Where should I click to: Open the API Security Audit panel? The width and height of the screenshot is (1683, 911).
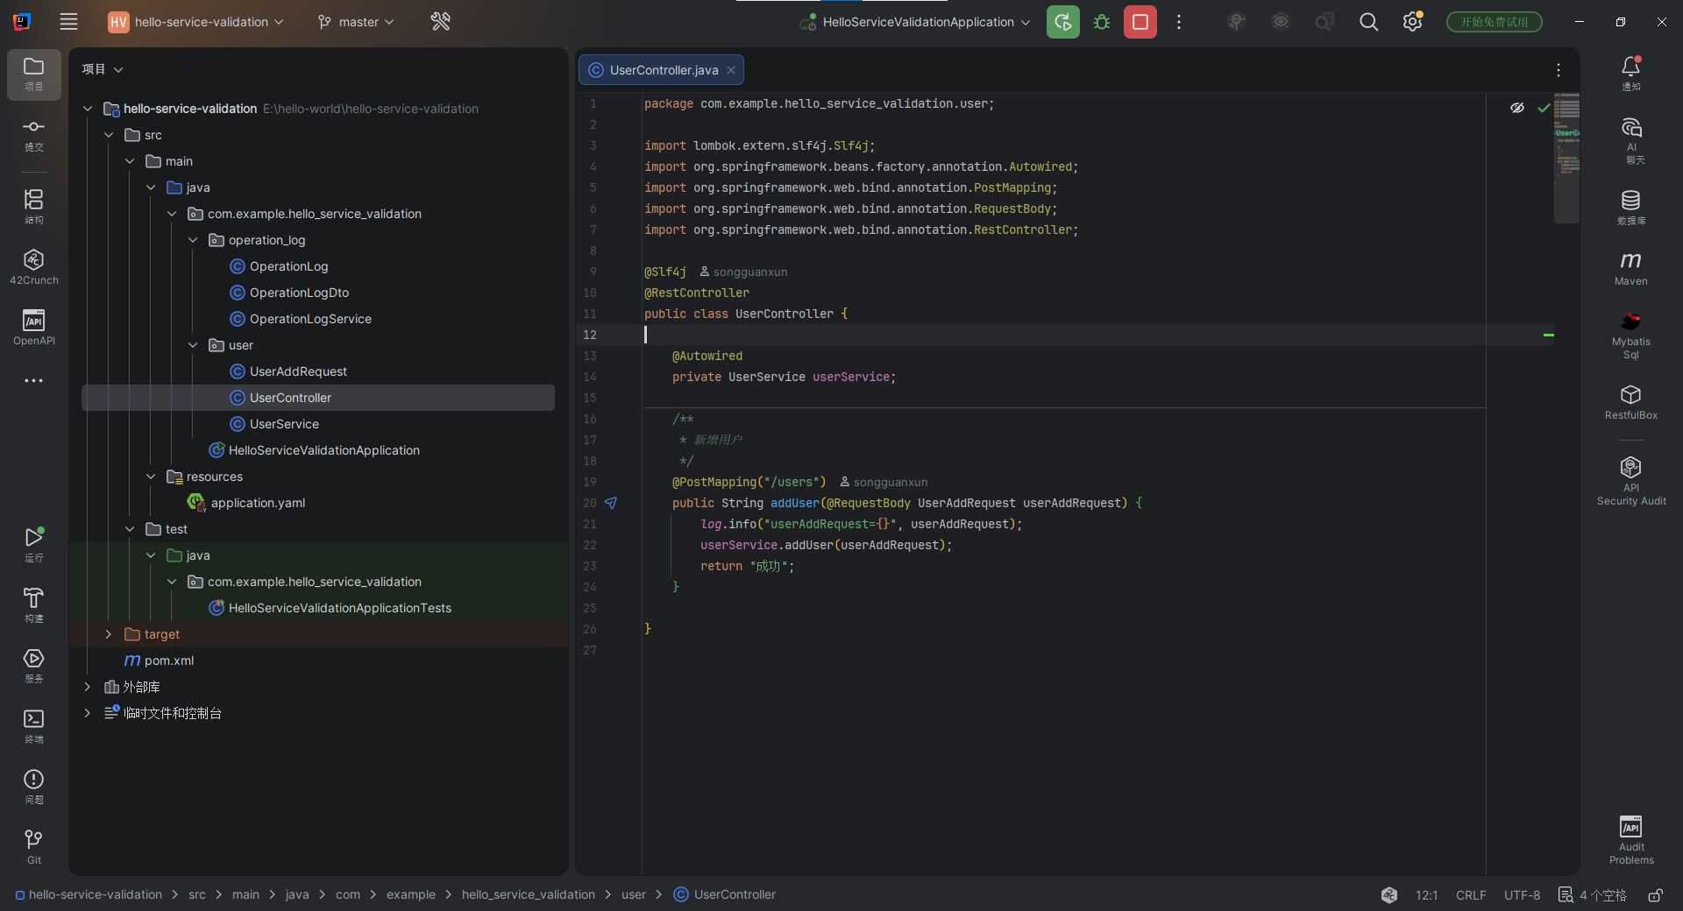1631,481
